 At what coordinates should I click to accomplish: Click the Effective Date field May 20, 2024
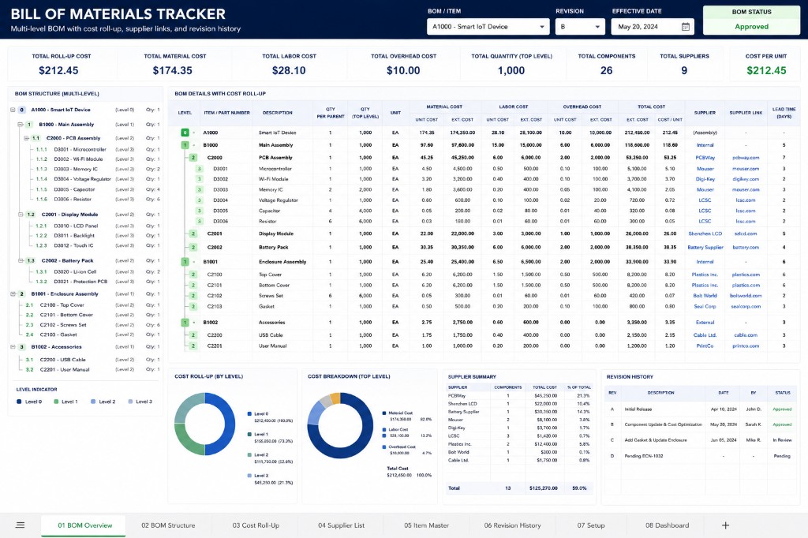tap(653, 27)
